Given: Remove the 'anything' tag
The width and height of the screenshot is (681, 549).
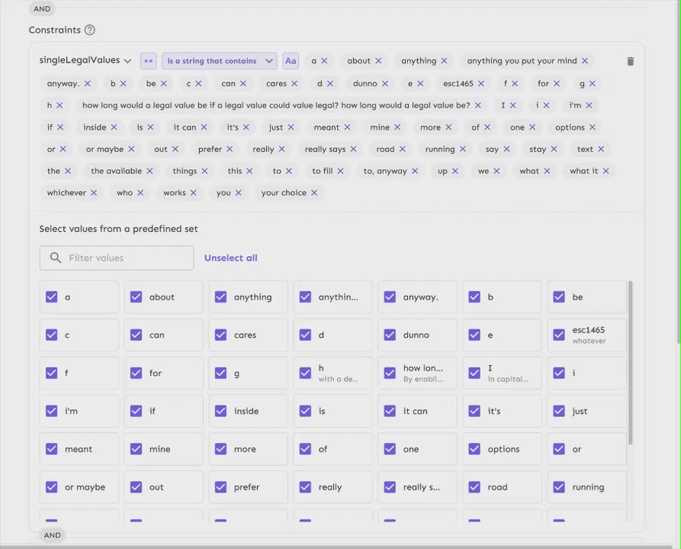Looking at the screenshot, I should (x=444, y=61).
